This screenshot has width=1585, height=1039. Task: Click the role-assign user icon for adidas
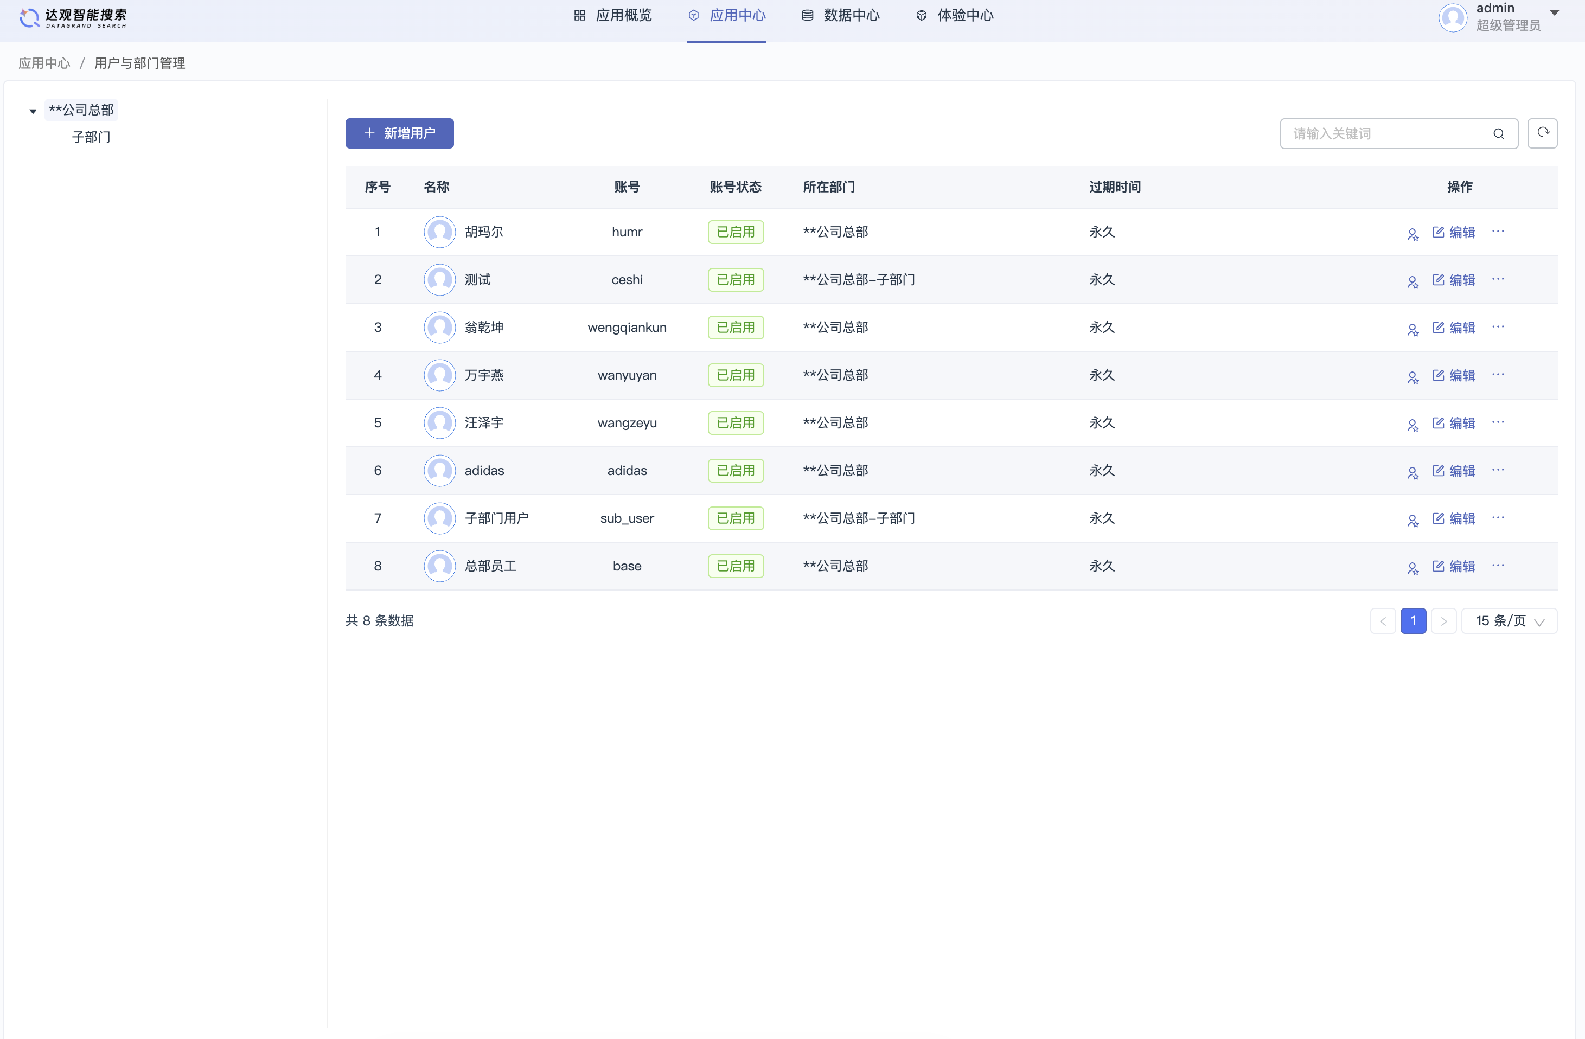[1413, 472]
